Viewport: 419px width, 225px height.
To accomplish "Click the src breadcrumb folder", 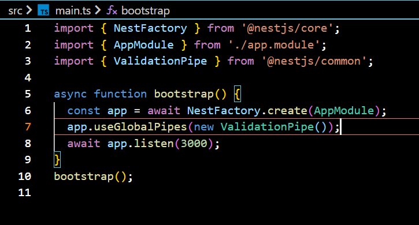I will click(x=15, y=11).
